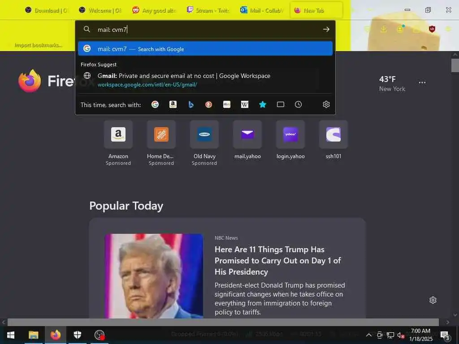Switch to the Download tab
The image size is (459, 344).
coord(46,10)
